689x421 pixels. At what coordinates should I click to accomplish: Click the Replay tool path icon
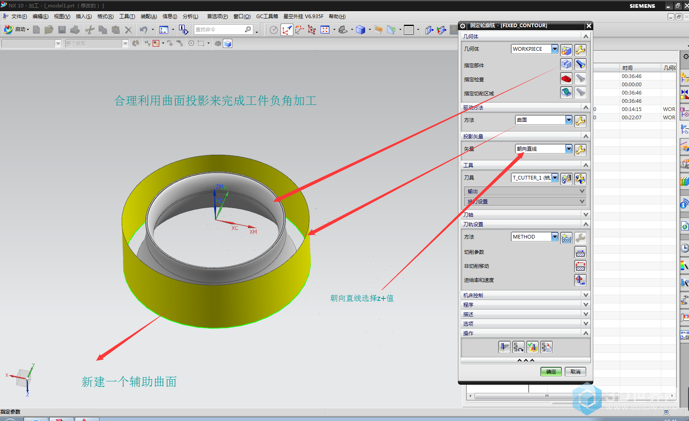(519, 347)
